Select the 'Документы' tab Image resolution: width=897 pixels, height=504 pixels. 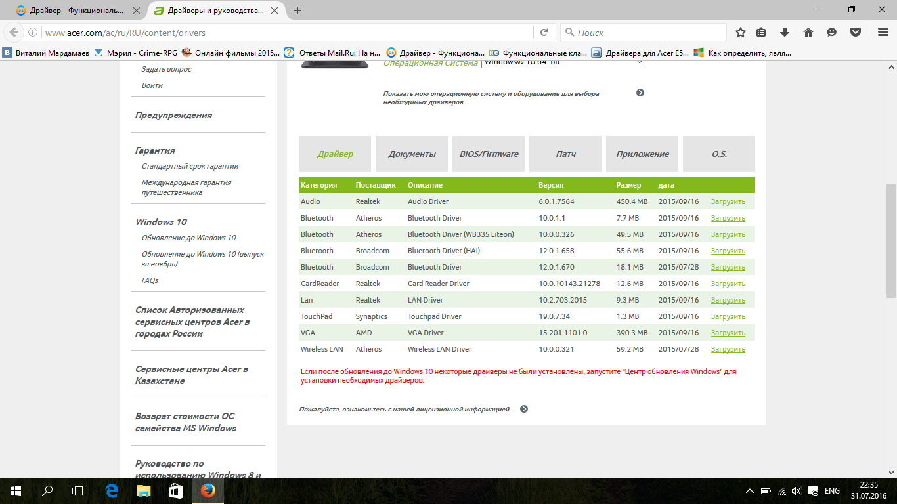coord(412,154)
